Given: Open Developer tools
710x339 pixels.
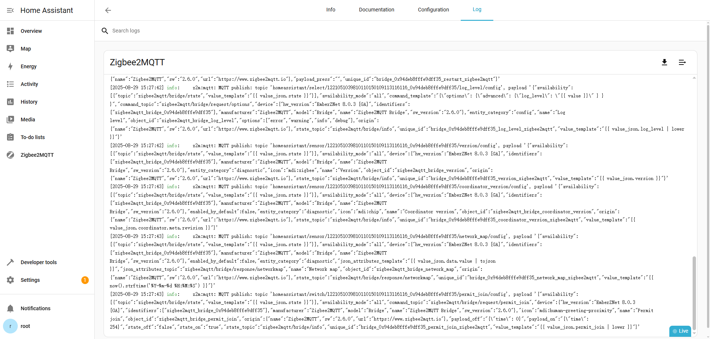Looking at the screenshot, I should pyautogui.click(x=38, y=262).
